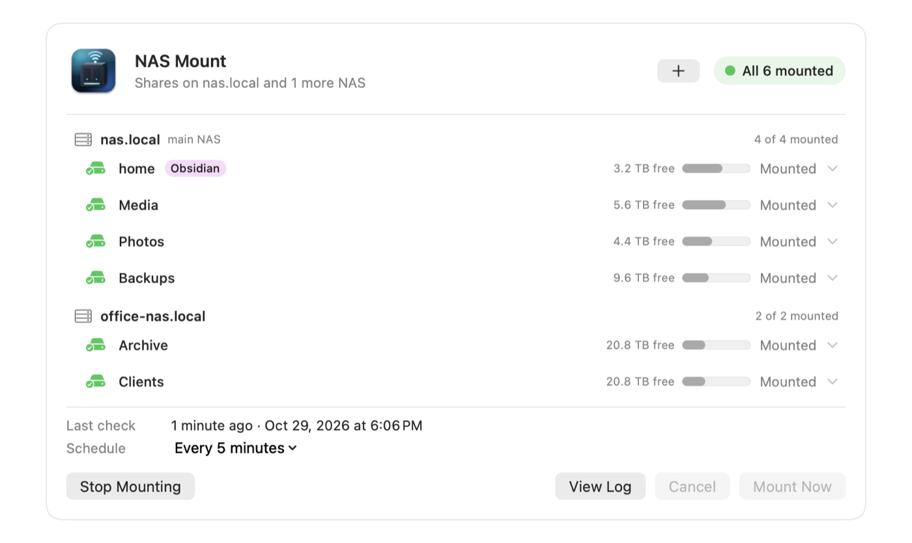Open the Every 5 minutes schedule dropdown
The width and height of the screenshot is (912, 543).
(236, 448)
